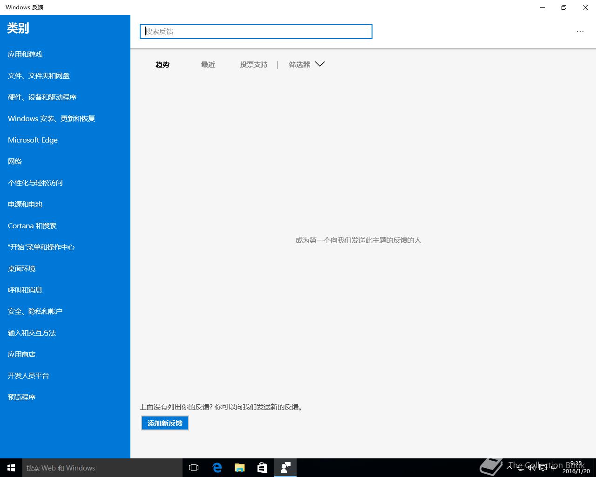Minimize the Windows 反馈 window
Screen dimensions: 596x477
click(542, 7)
